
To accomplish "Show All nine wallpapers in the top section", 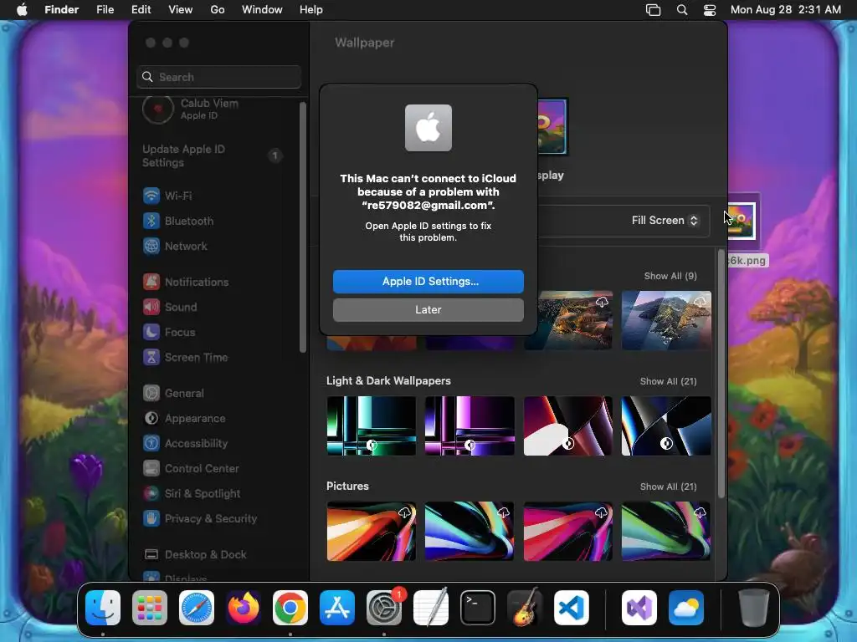I will (x=670, y=276).
